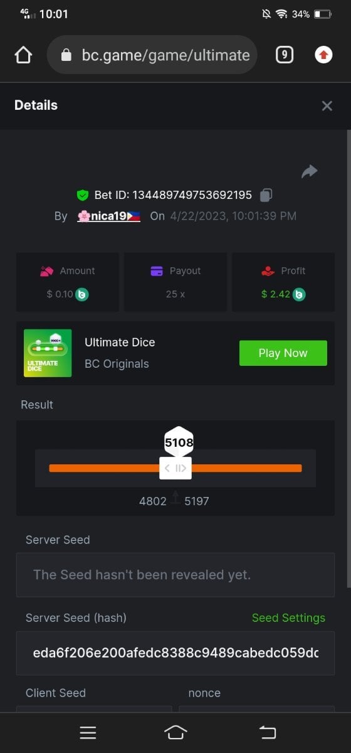Screen dimensions: 351x753
Task: Click the 5108 result slider handle
Action: [x=175, y=468]
